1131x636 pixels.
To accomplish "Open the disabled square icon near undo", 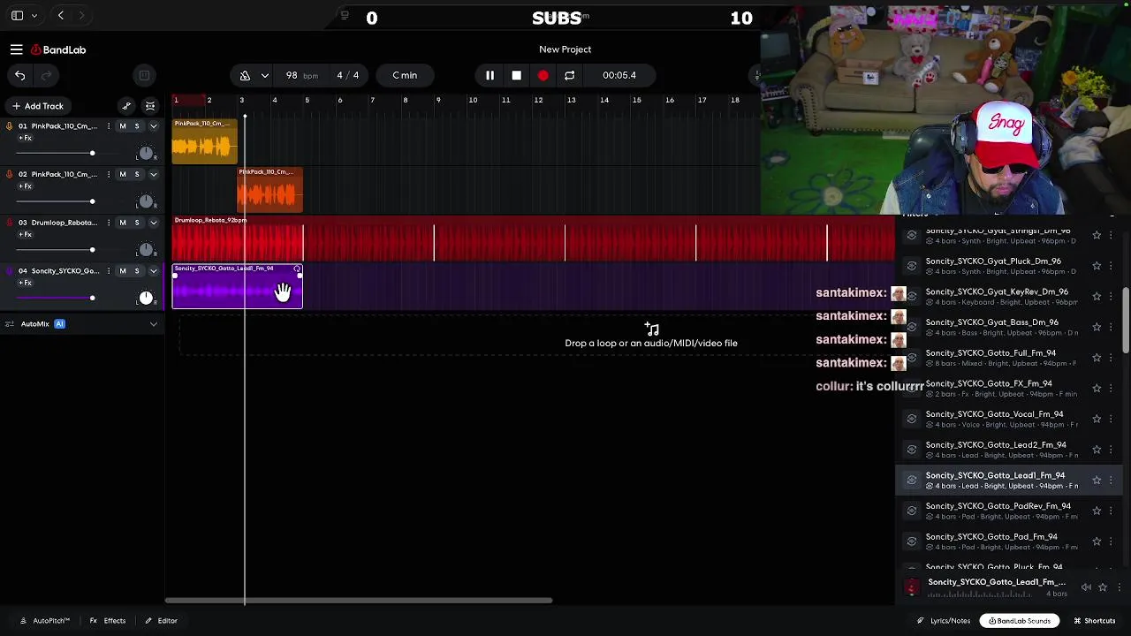I will click(x=144, y=75).
